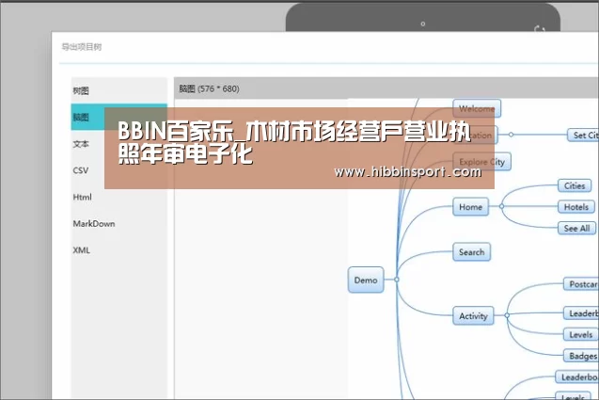The width and height of the screenshot is (599, 400).
Task: Collapse the Demo node branch circle
Action: coord(397,280)
